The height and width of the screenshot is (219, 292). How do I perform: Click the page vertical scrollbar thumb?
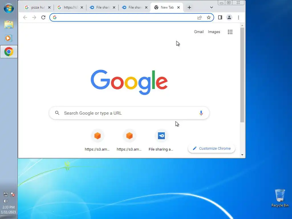click(242, 75)
